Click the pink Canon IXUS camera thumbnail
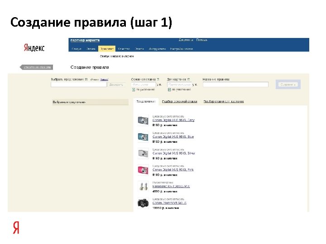The image size is (326, 244). pyautogui.click(x=143, y=170)
